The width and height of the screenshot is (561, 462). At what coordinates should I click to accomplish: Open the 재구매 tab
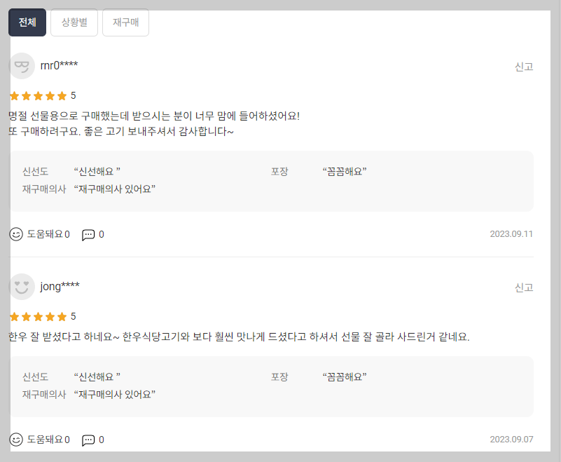click(125, 22)
